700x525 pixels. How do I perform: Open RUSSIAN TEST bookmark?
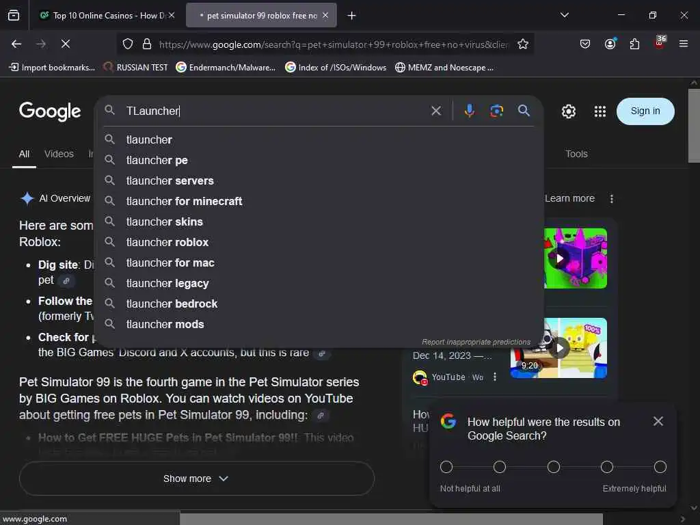[x=136, y=68]
